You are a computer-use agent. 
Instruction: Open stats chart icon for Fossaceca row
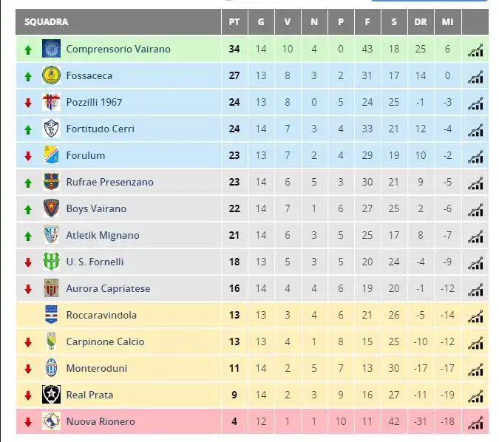475,78
